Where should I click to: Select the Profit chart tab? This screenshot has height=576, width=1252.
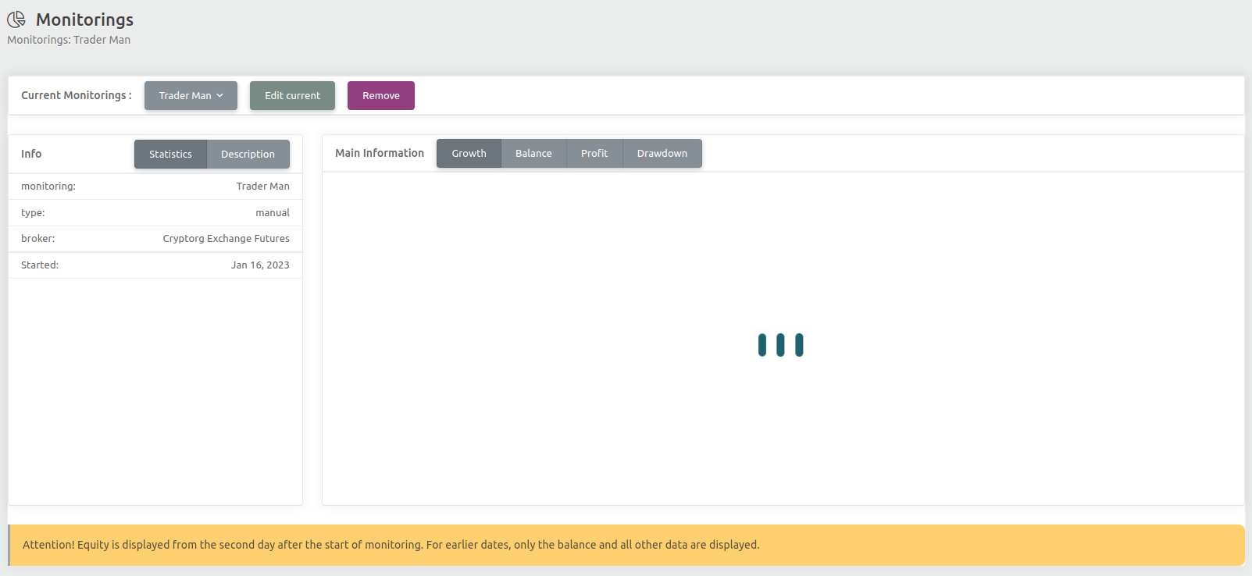coord(594,153)
